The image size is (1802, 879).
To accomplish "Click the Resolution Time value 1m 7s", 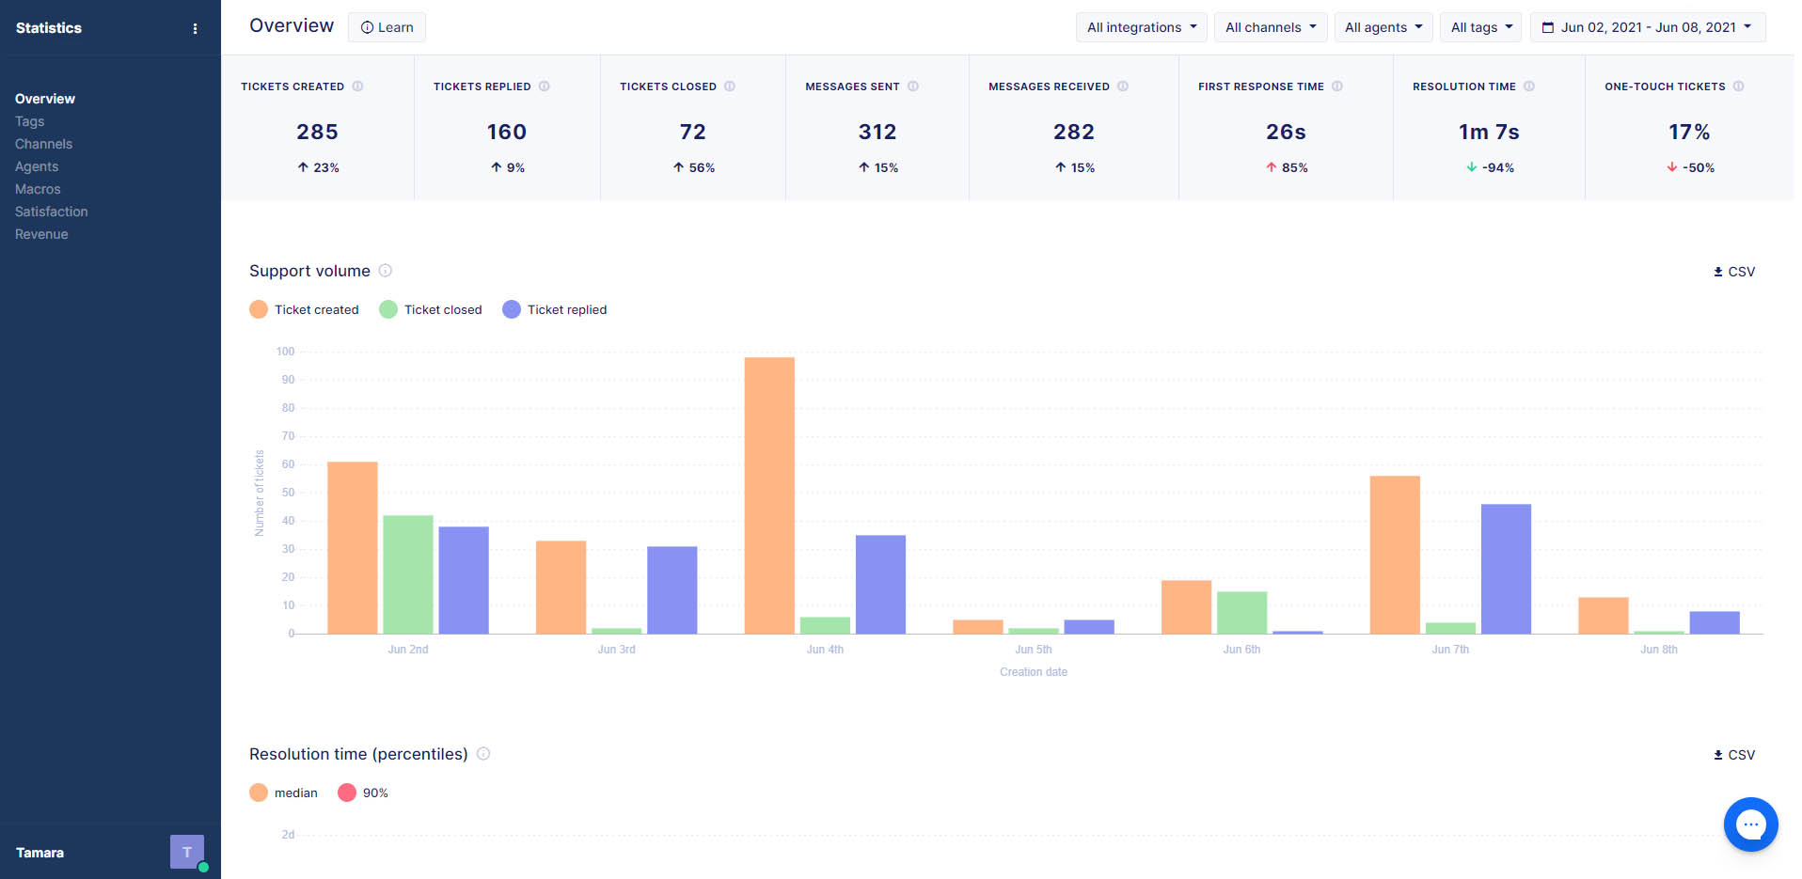I will 1489,133.
